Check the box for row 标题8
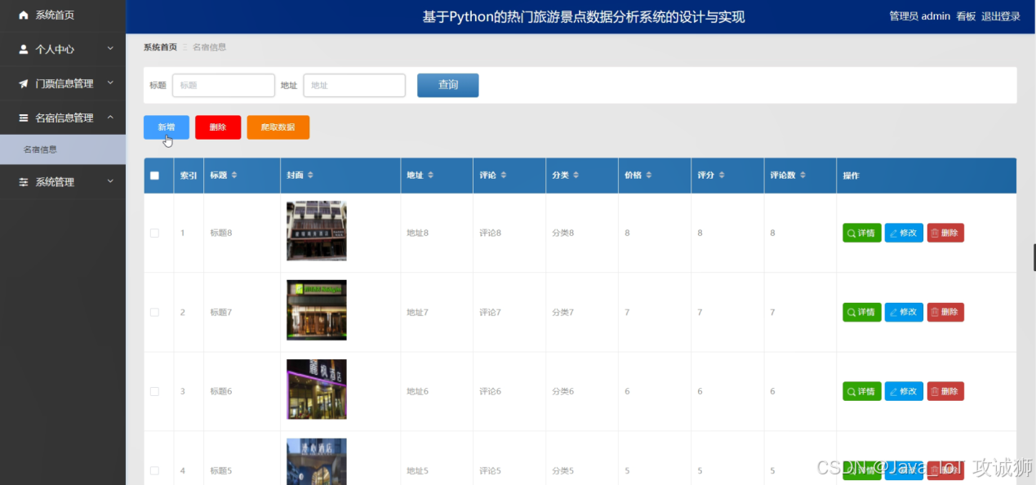Screen dimensions: 1036x485 pos(154,234)
